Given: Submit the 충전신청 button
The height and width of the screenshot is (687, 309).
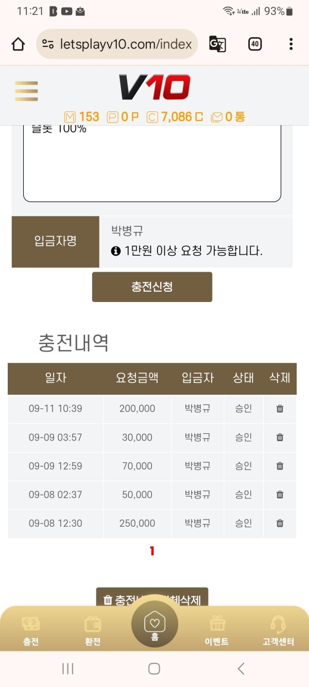Looking at the screenshot, I should [152, 287].
